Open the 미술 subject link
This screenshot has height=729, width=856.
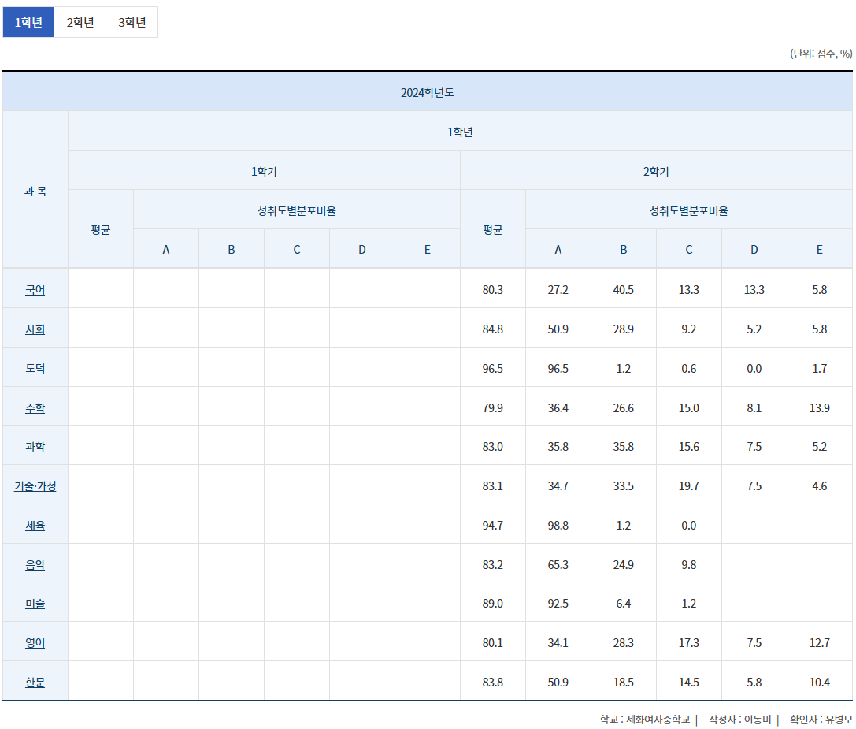(x=35, y=604)
